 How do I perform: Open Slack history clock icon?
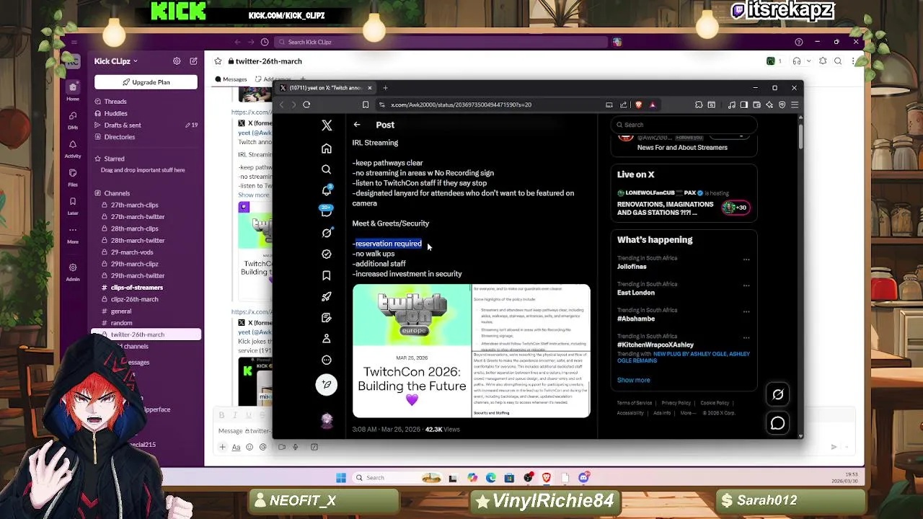(265, 42)
